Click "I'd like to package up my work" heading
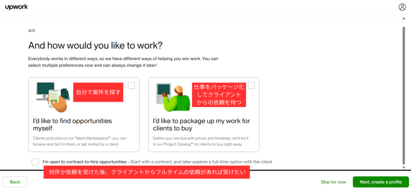Image resolution: width=411 pixels, height=189 pixels. (x=201, y=124)
